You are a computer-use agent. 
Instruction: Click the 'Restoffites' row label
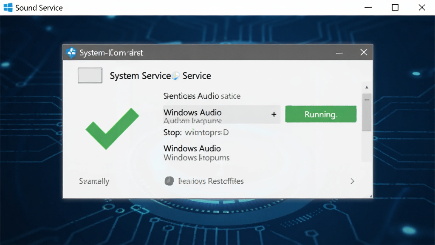click(211, 181)
